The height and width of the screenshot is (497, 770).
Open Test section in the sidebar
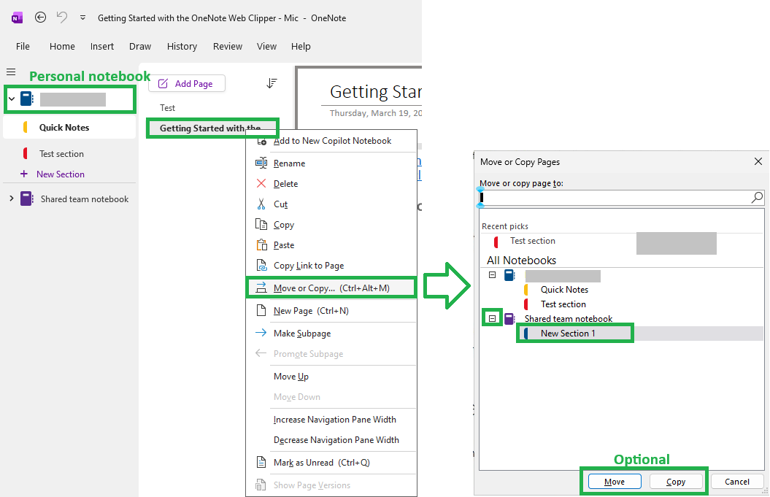click(x=69, y=154)
